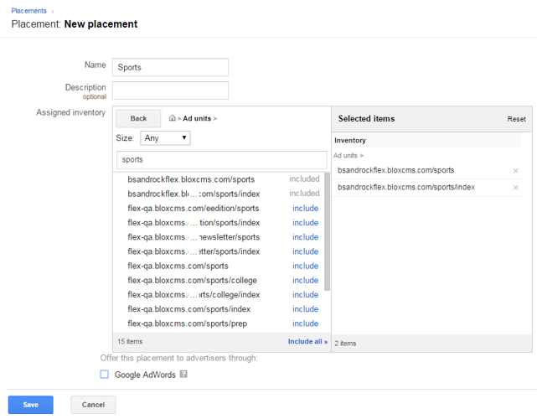Image resolution: width=537 pixels, height=419 pixels.
Task: Click the Ad units breadcrumb in browser
Action: [197, 118]
